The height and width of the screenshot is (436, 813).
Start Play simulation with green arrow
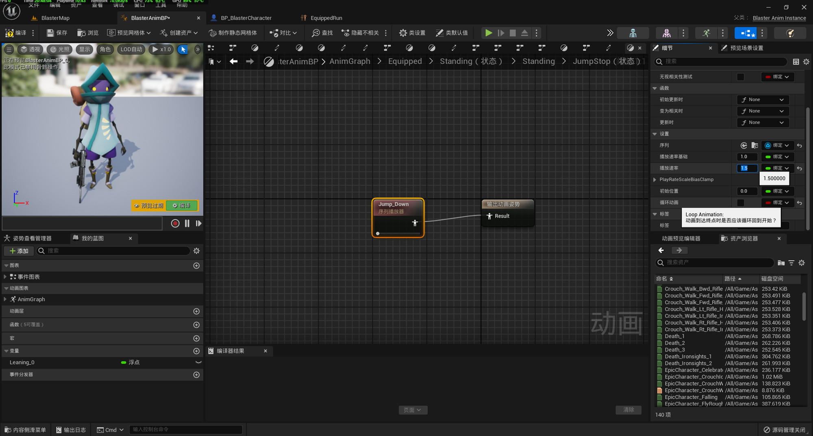(489, 33)
